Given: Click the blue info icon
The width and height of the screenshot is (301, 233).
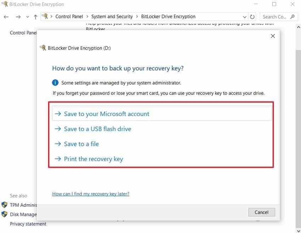Looking at the screenshot, I should 55,83.
